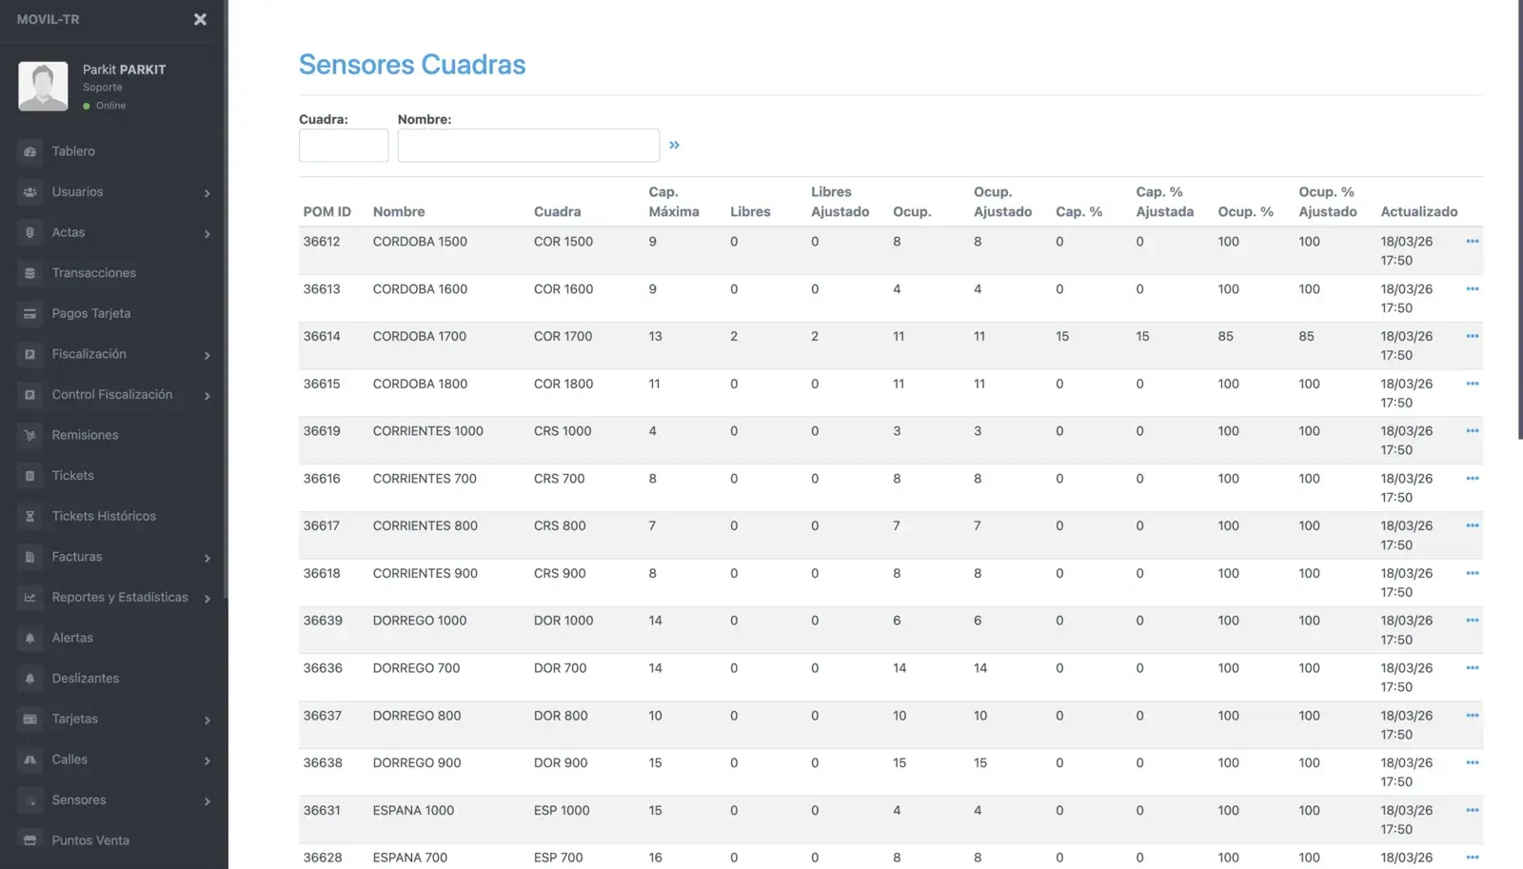Click the Usuarios people icon
Screen dimensions: 1523x869
pyautogui.click(x=30, y=192)
